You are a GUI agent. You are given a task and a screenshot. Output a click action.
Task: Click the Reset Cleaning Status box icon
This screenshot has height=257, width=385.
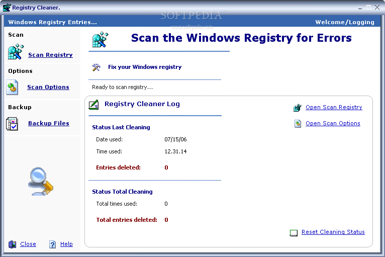(294, 233)
